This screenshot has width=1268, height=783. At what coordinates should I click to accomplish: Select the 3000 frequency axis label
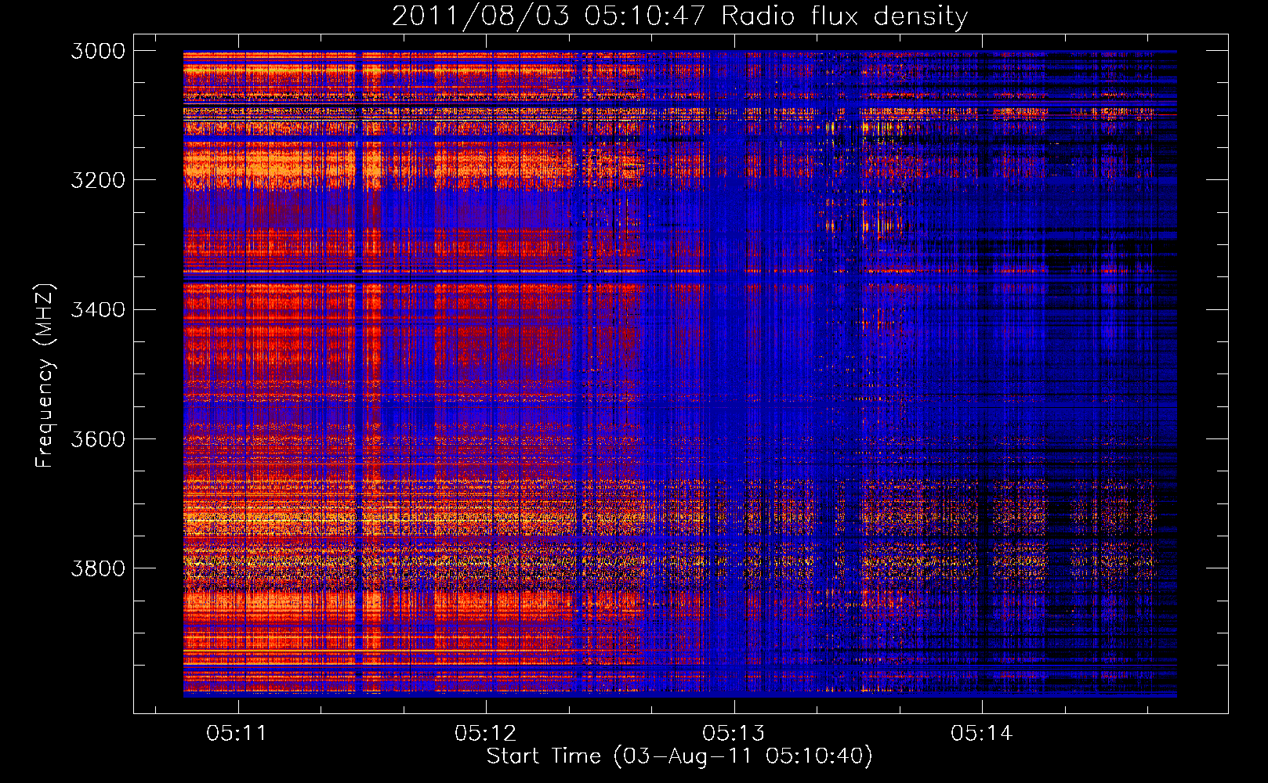point(98,51)
